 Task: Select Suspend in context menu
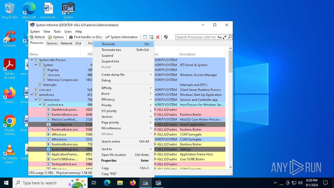(123, 56)
